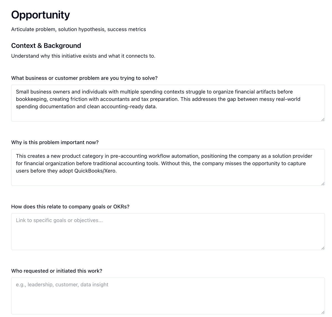Click the 'Articulate problem, solution hypothesis' subtitle text
The width and height of the screenshot is (332, 317).
(78, 29)
